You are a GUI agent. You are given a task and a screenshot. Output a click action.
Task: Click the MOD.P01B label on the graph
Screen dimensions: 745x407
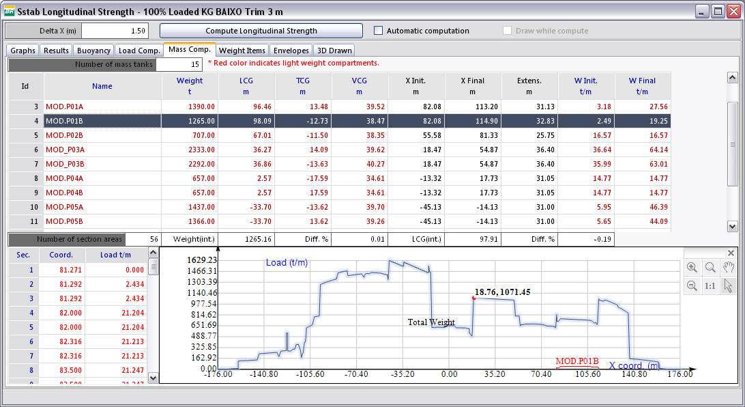pyautogui.click(x=577, y=361)
